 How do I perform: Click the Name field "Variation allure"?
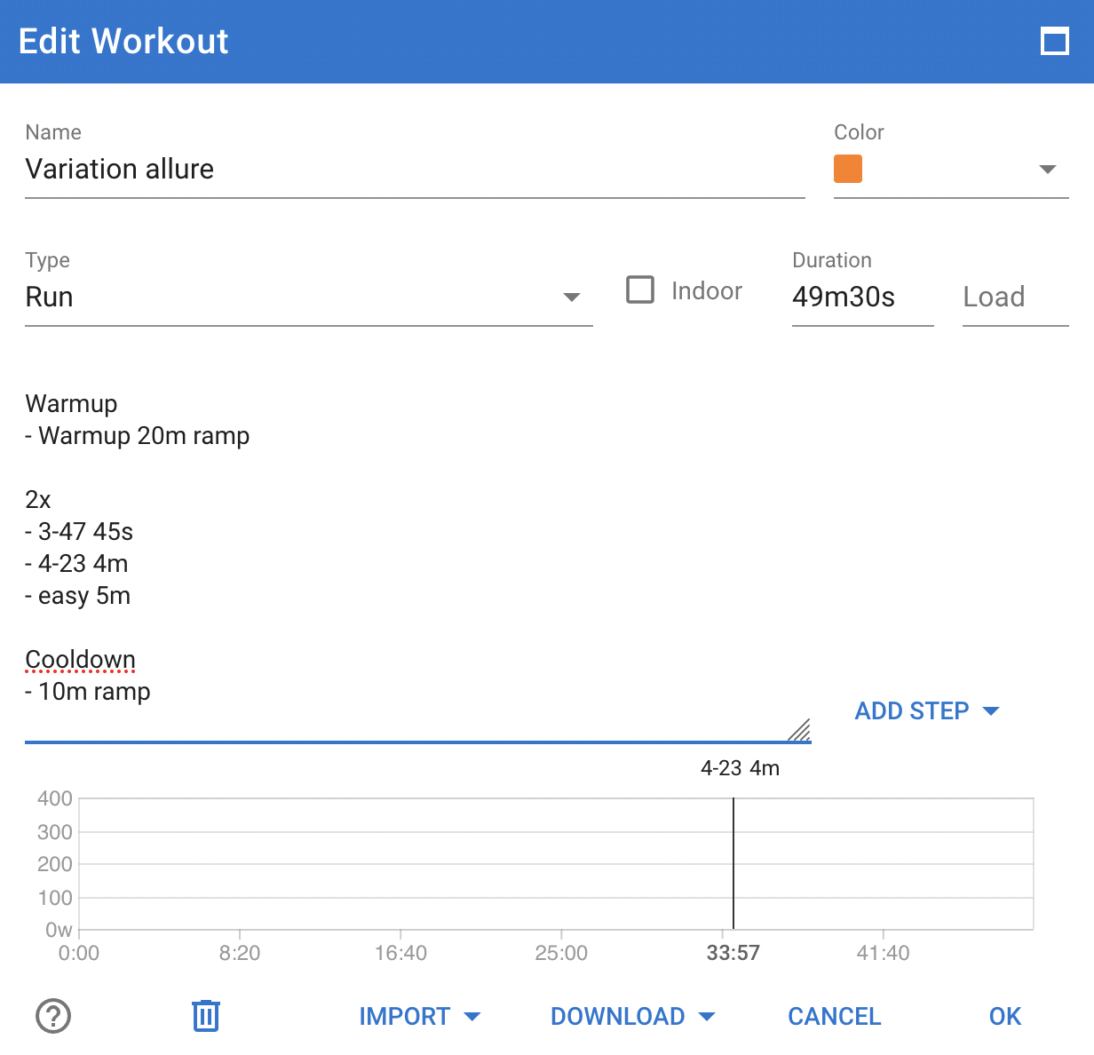414,170
